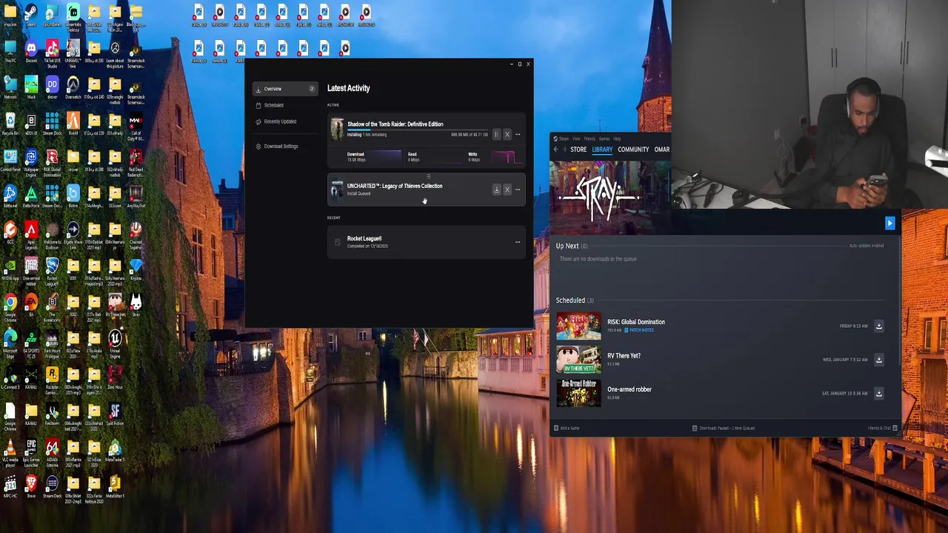Click the RISK: Global Domination thumbnail
The height and width of the screenshot is (533, 948).
click(x=578, y=326)
